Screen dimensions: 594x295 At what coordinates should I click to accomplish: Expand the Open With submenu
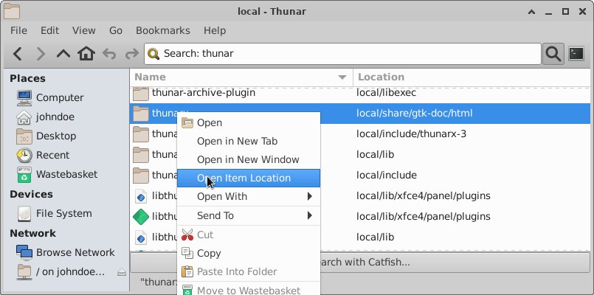tap(249, 196)
